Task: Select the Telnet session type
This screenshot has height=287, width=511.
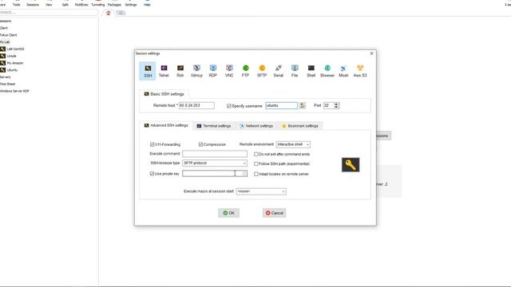Action: [164, 71]
